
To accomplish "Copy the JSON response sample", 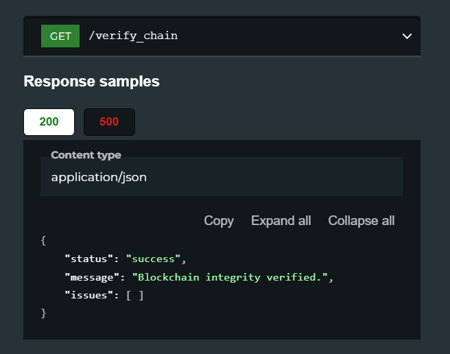I will pyautogui.click(x=219, y=221).
